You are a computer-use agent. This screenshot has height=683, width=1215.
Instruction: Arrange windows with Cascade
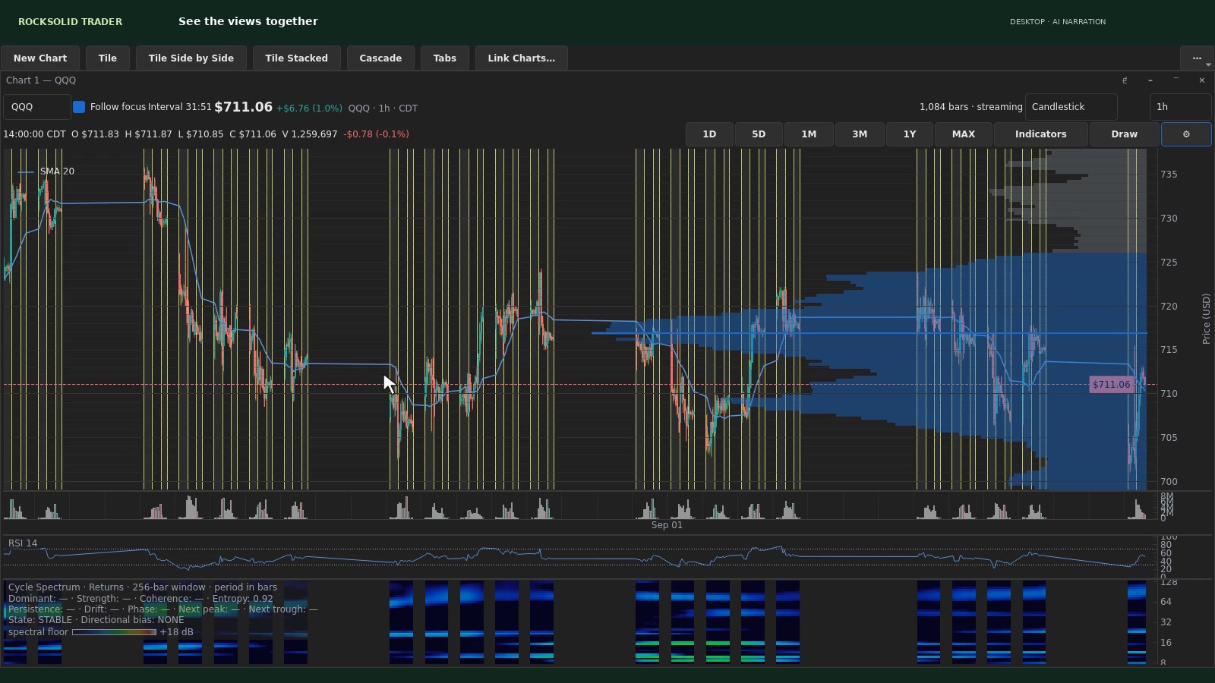pos(380,58)
